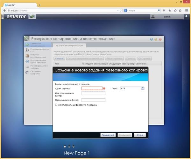Increase port value with the up arrow
This screenshot has height=159, width=191.
click(143, 87)
